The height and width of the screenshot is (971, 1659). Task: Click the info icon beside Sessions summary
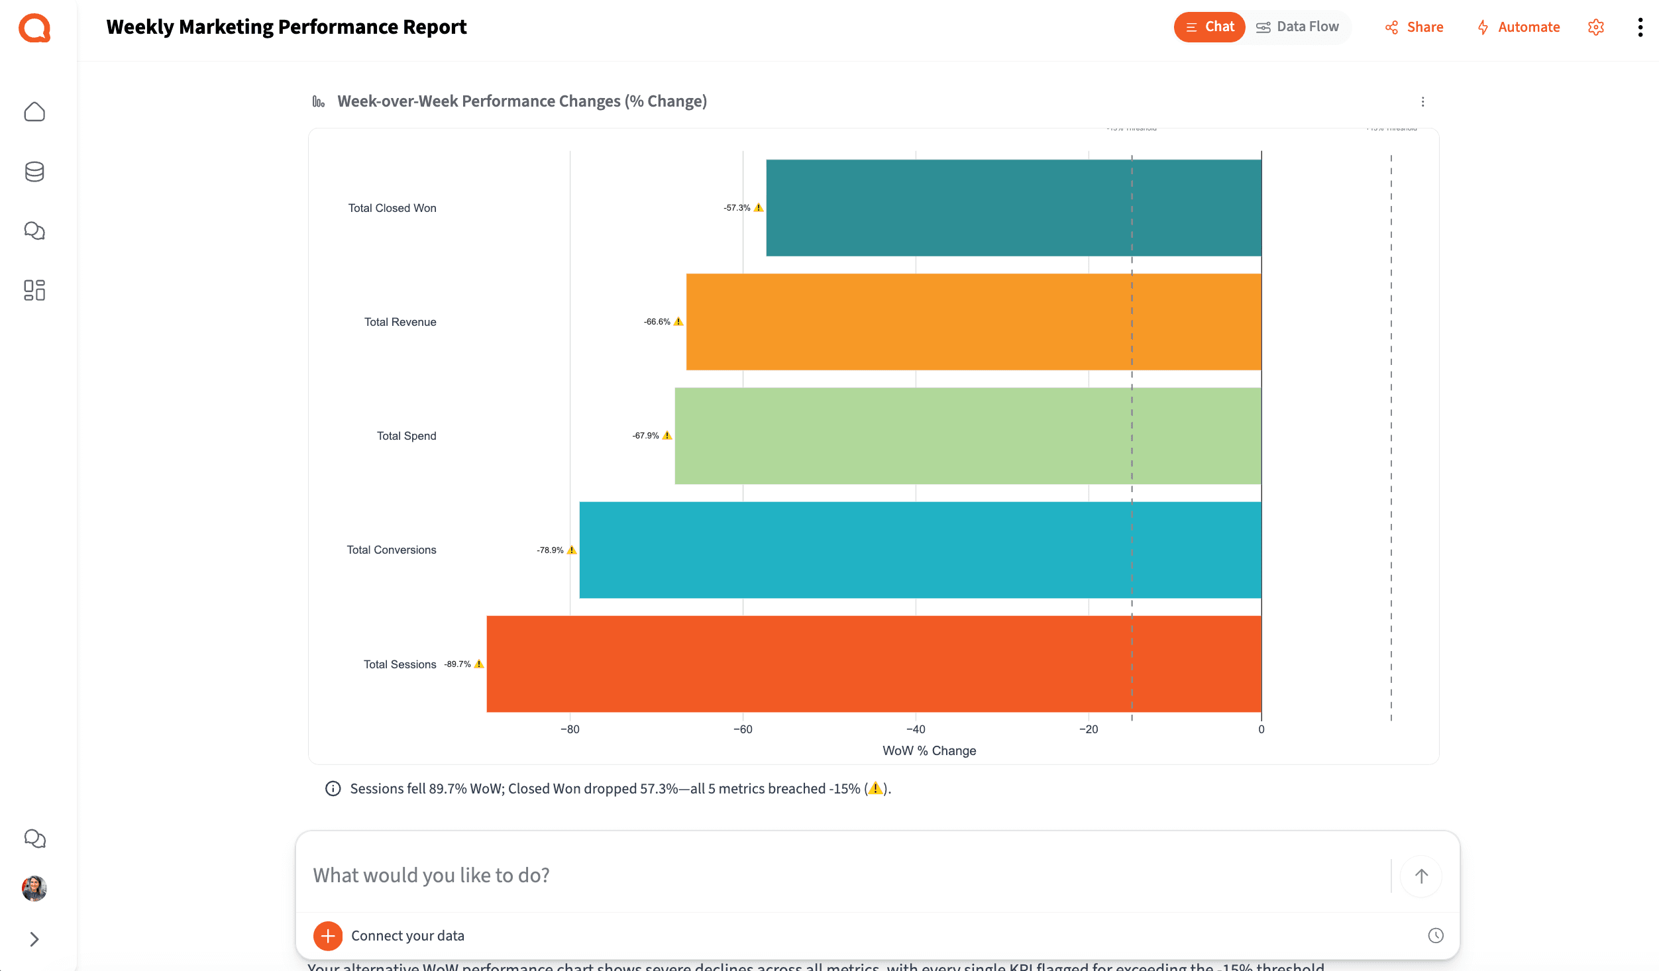(333, 788)
